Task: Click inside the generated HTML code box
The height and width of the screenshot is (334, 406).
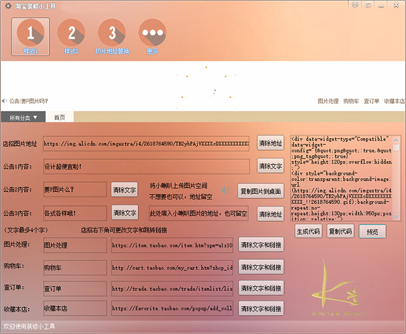Action: 341,178
